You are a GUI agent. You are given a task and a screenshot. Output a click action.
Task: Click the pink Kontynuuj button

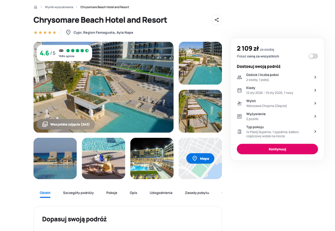click(277, 149)
